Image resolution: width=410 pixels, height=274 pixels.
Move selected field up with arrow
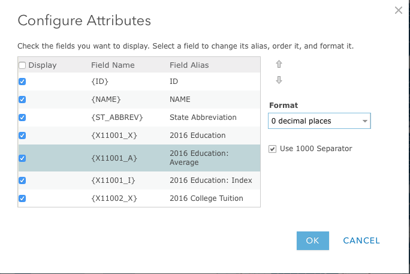point(279,64)
